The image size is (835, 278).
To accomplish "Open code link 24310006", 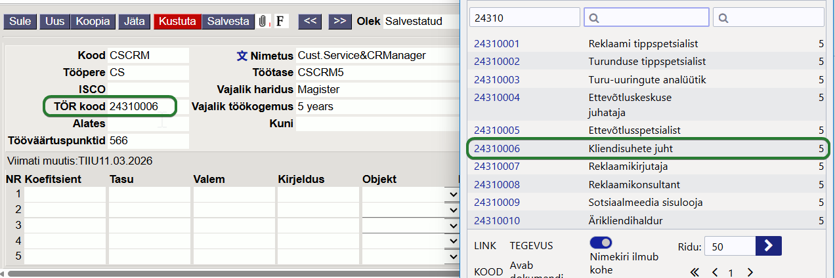I will click(x=496, y=149).
